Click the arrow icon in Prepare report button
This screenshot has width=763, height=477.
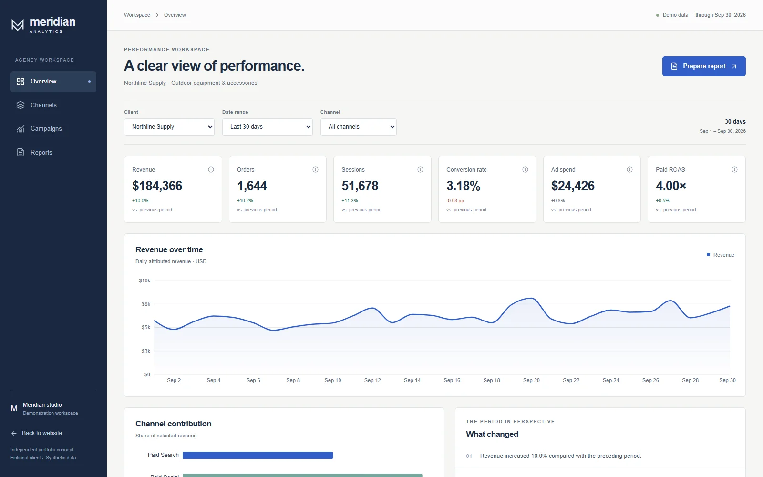point(734,66)
